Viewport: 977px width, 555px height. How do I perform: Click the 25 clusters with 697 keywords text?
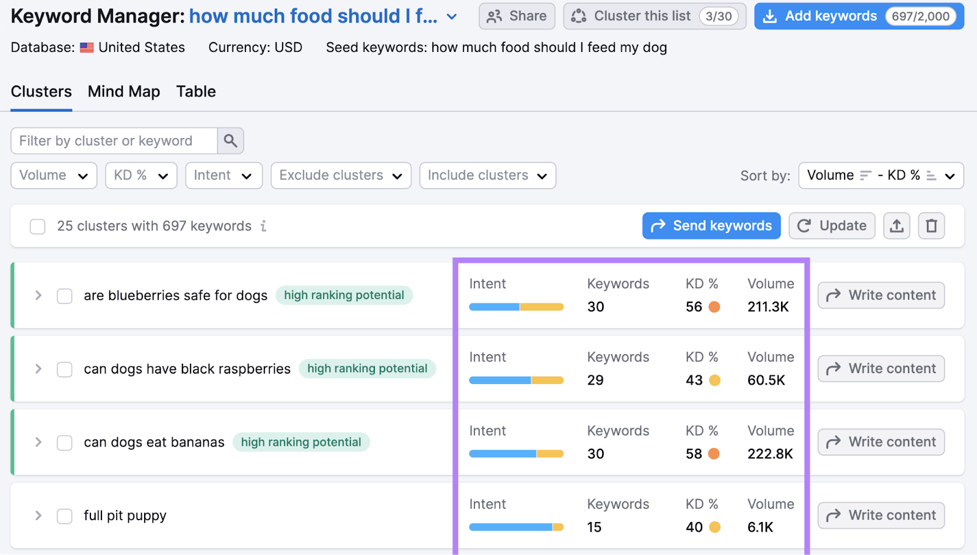coord(154,227)
